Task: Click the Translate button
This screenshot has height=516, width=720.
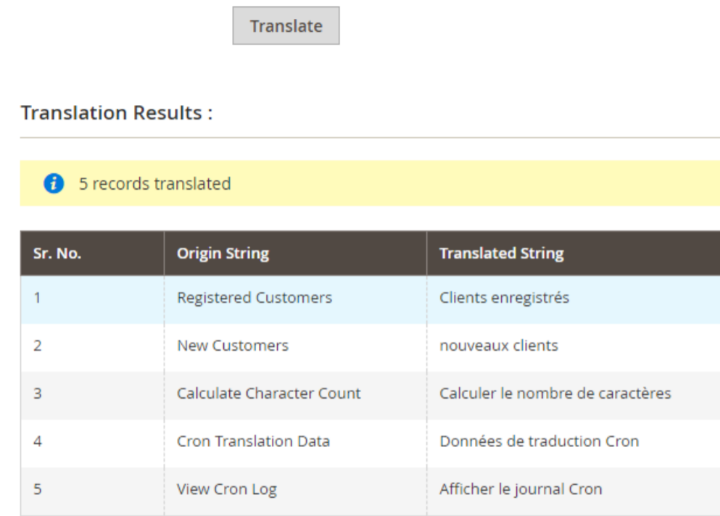Action: click(x=286, y=26)
